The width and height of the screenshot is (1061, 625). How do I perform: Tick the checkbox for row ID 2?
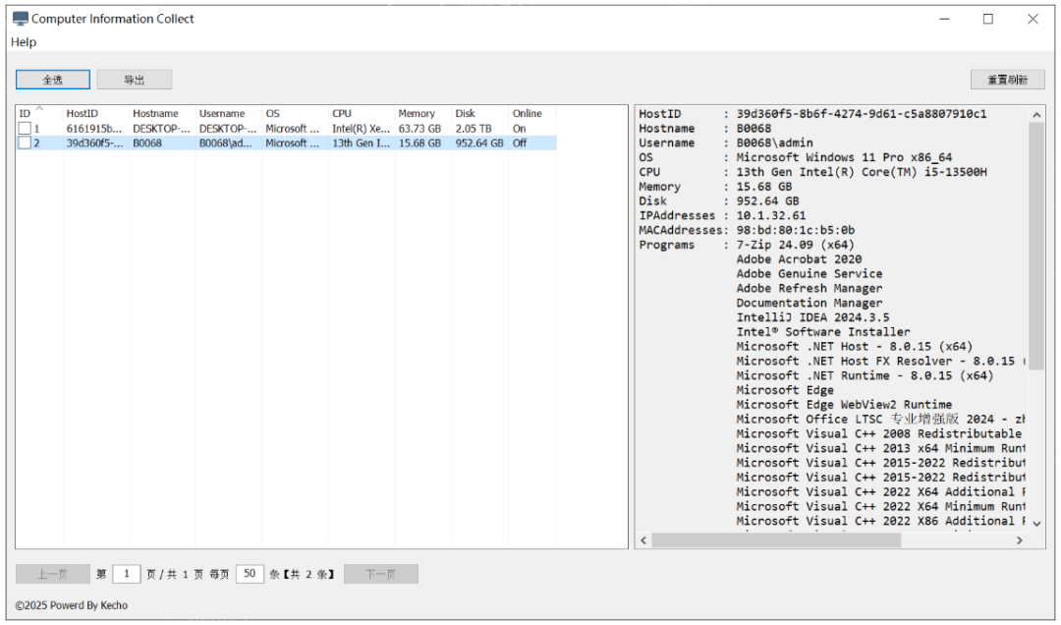(25, 142)
